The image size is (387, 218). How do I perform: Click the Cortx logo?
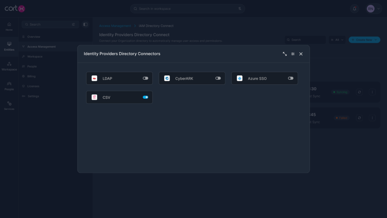(15, 8)
